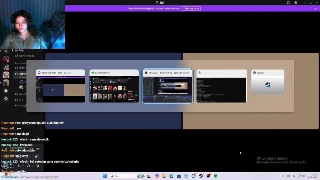The width and height of the screenshot is (320, 180).
Task: Expand microphone input options chevron
Action: 23,166
